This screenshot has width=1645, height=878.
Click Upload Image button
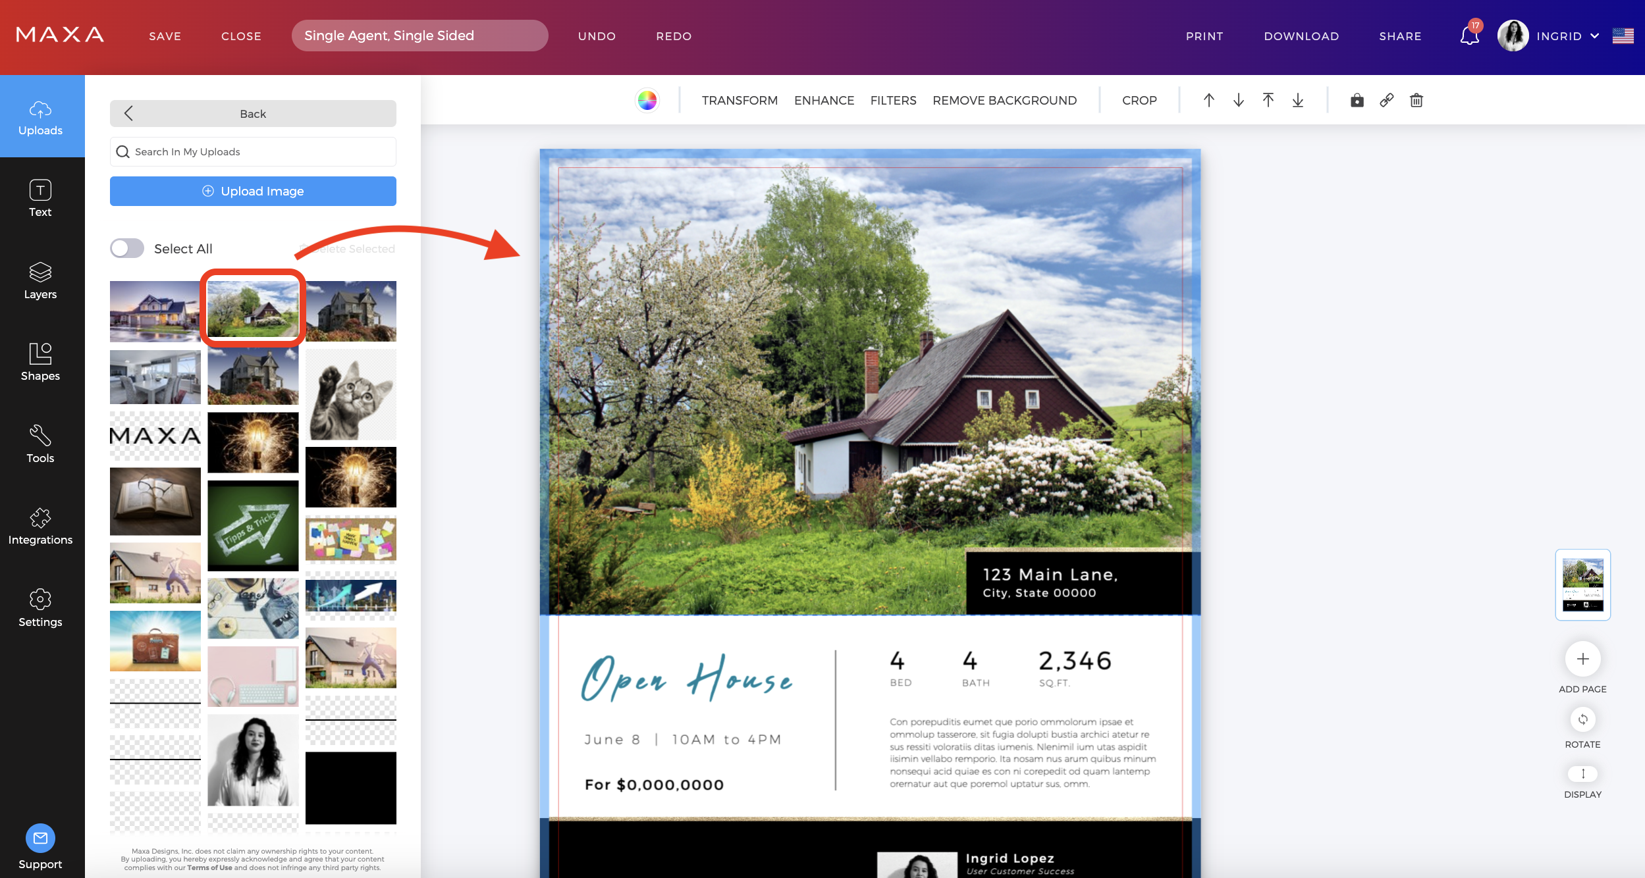click(x=253, y=191)
